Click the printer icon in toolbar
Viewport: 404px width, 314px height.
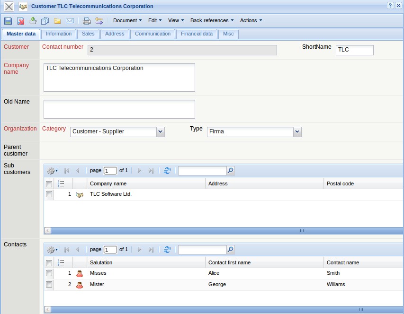86,21
